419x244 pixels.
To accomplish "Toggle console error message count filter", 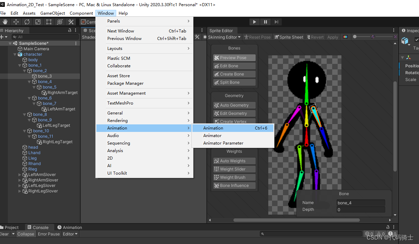I will click(392, 234).
